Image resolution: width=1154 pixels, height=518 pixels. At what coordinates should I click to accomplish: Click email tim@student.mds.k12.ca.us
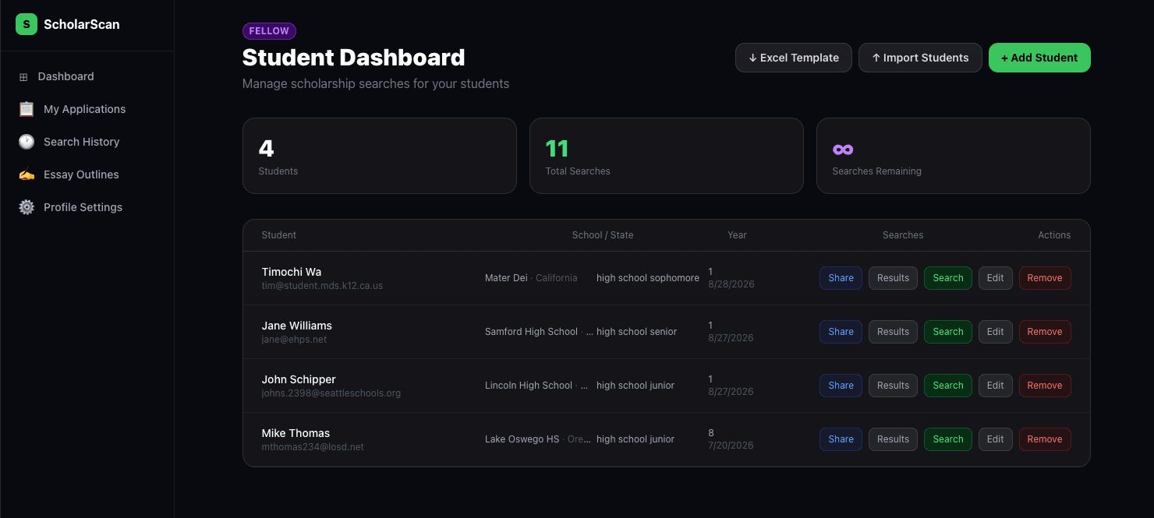coord(322,286)
